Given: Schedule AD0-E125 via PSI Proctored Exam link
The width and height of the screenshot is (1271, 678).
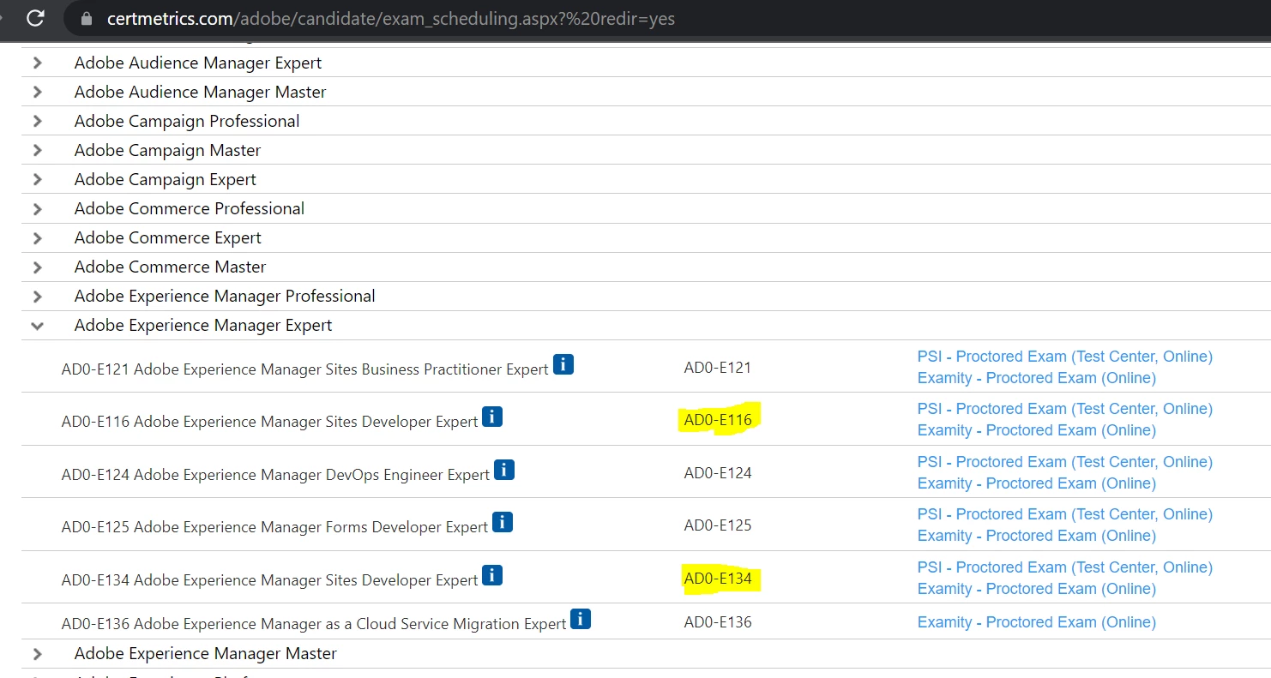Looking at the screenshot, I should point(1065,514).
